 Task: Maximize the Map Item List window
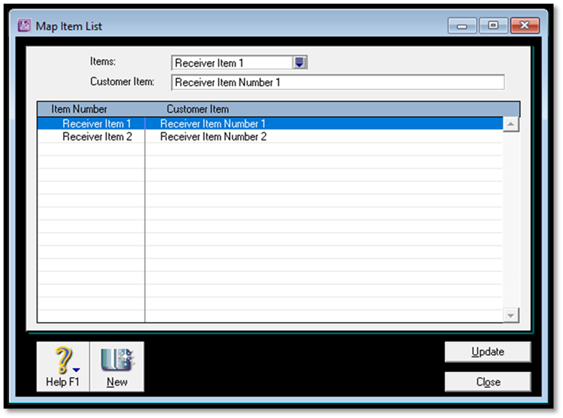493,26
